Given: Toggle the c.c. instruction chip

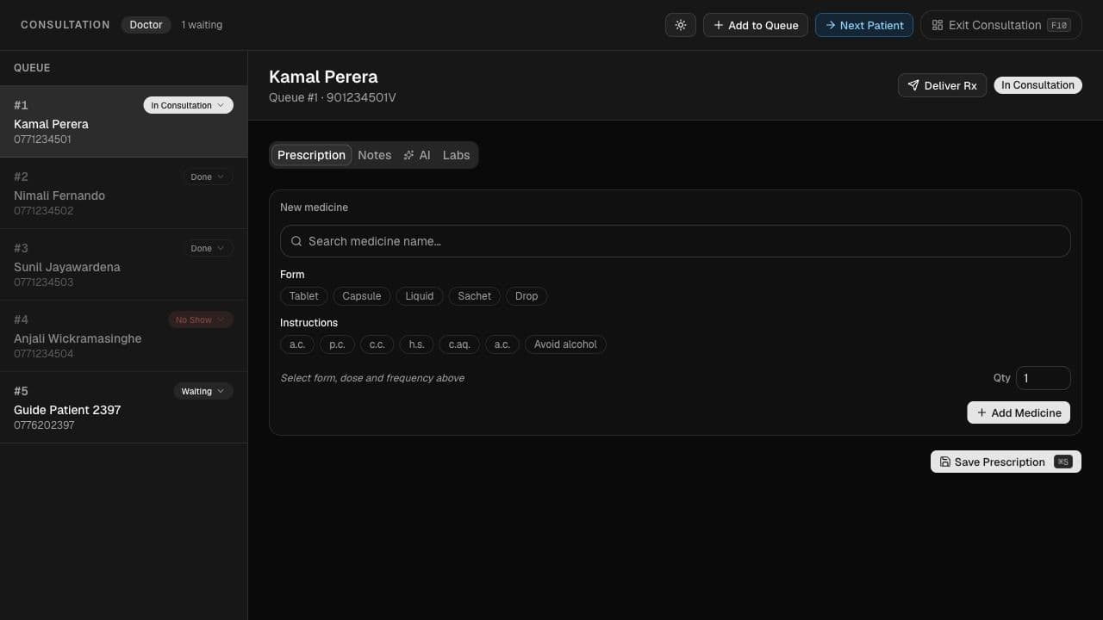Looking at the screenshot, I should coord(377,344).
